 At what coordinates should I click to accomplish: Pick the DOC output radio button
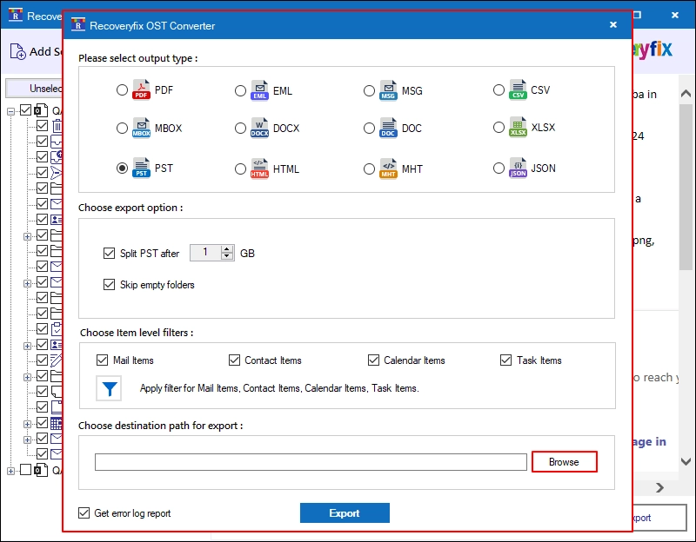[x=369, y=128]
